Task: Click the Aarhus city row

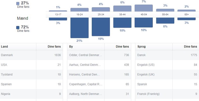Action: pos(99,65)
